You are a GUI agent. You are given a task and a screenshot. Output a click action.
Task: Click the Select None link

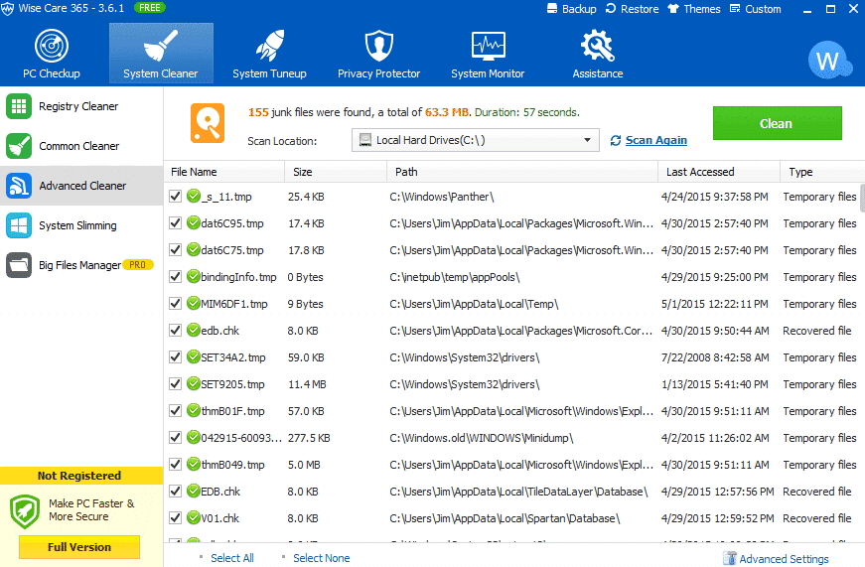(x=321, y=558)
